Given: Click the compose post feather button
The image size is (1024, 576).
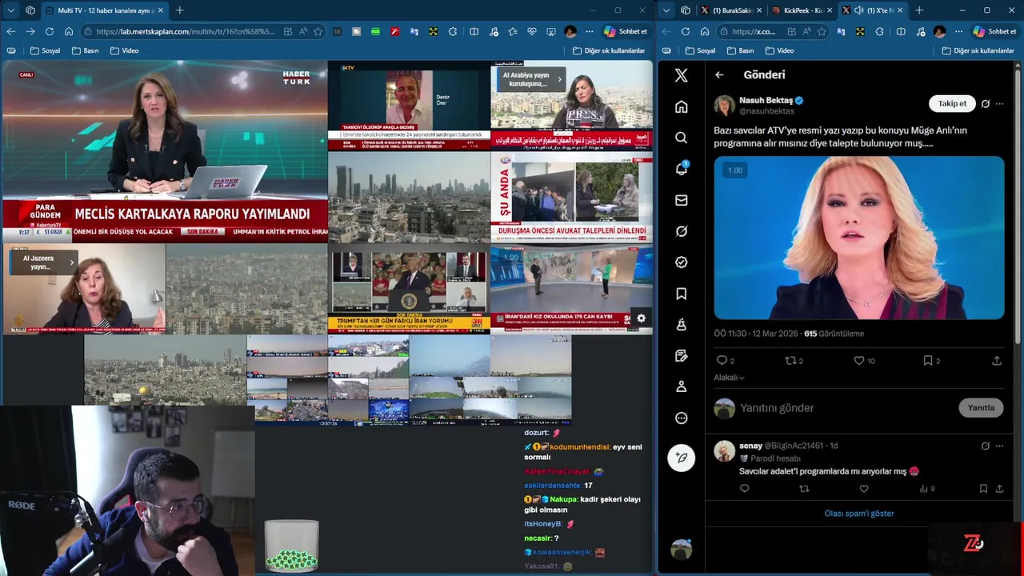Looking at the screenshot, I should 682,458.
